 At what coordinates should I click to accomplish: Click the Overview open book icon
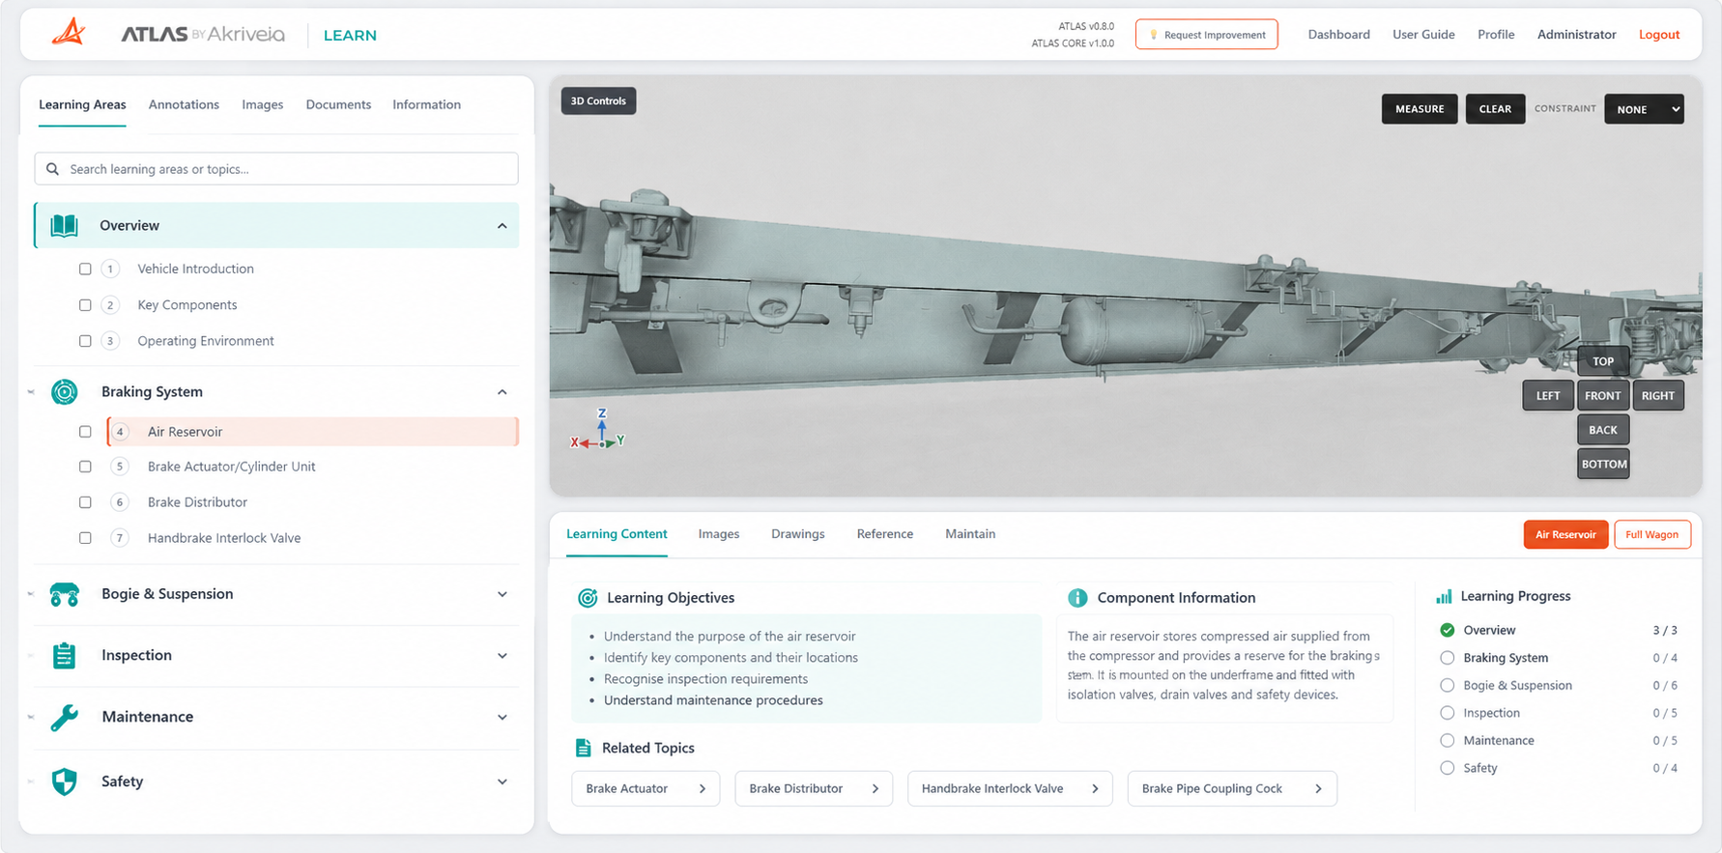(64, 225)
